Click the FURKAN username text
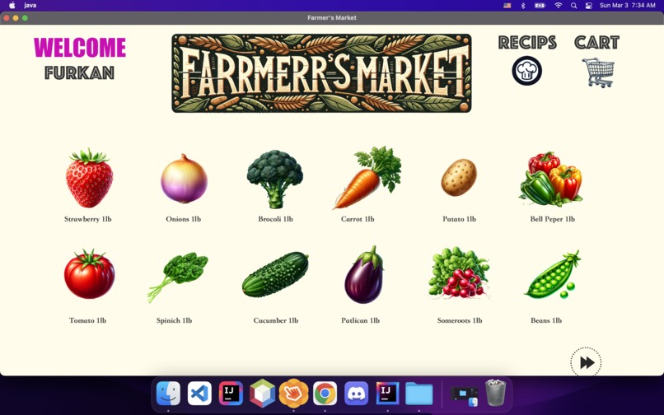 tap(79, 72)
